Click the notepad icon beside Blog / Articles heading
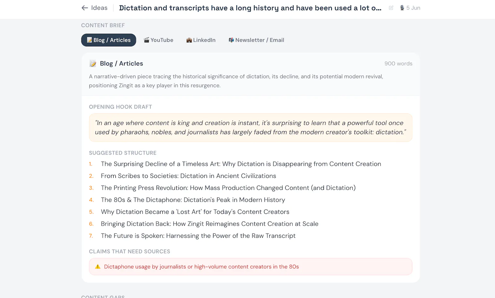 coord(93,64)
